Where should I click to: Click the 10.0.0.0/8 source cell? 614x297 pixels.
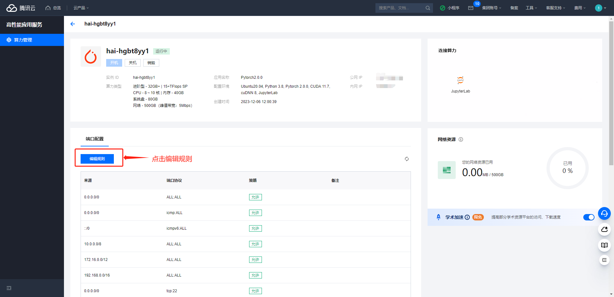(93, 244)
